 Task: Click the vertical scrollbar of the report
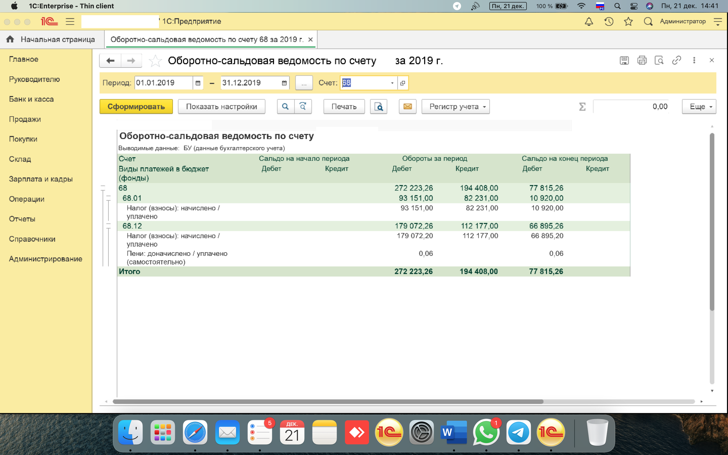(712, 222)
